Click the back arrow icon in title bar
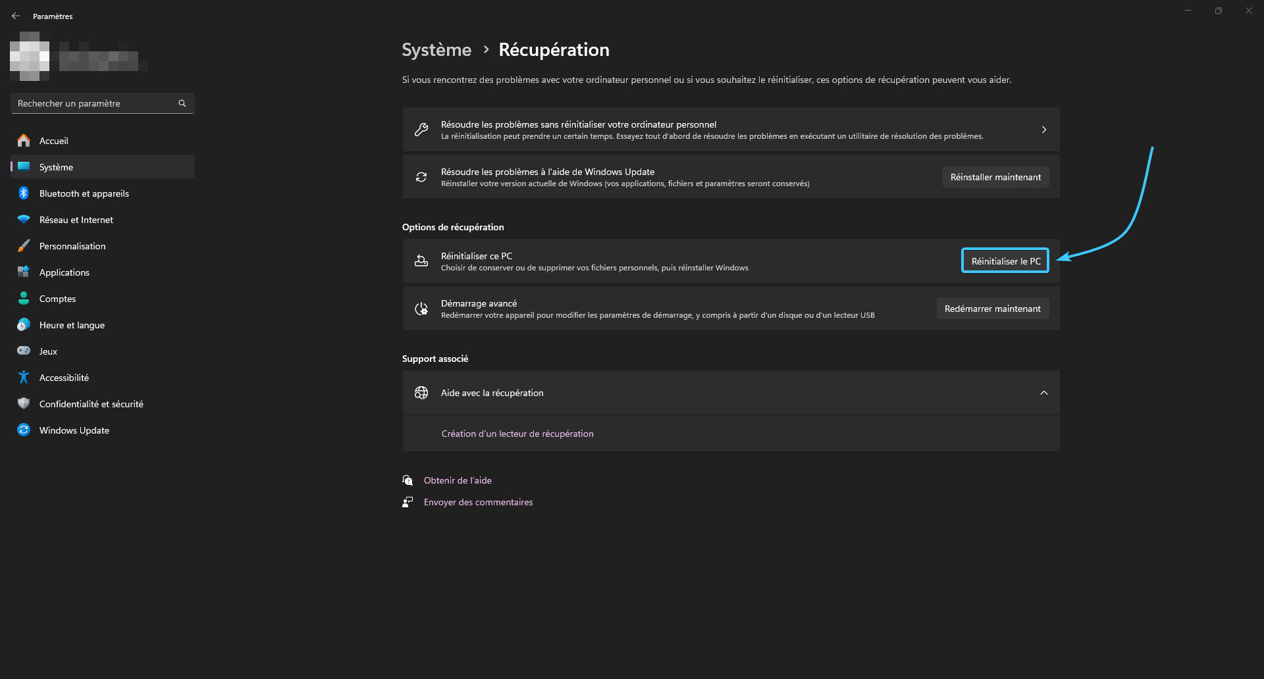The height and width of the screenshot is (679, 1264). 16,16
